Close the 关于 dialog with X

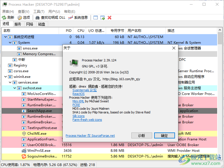174,48
